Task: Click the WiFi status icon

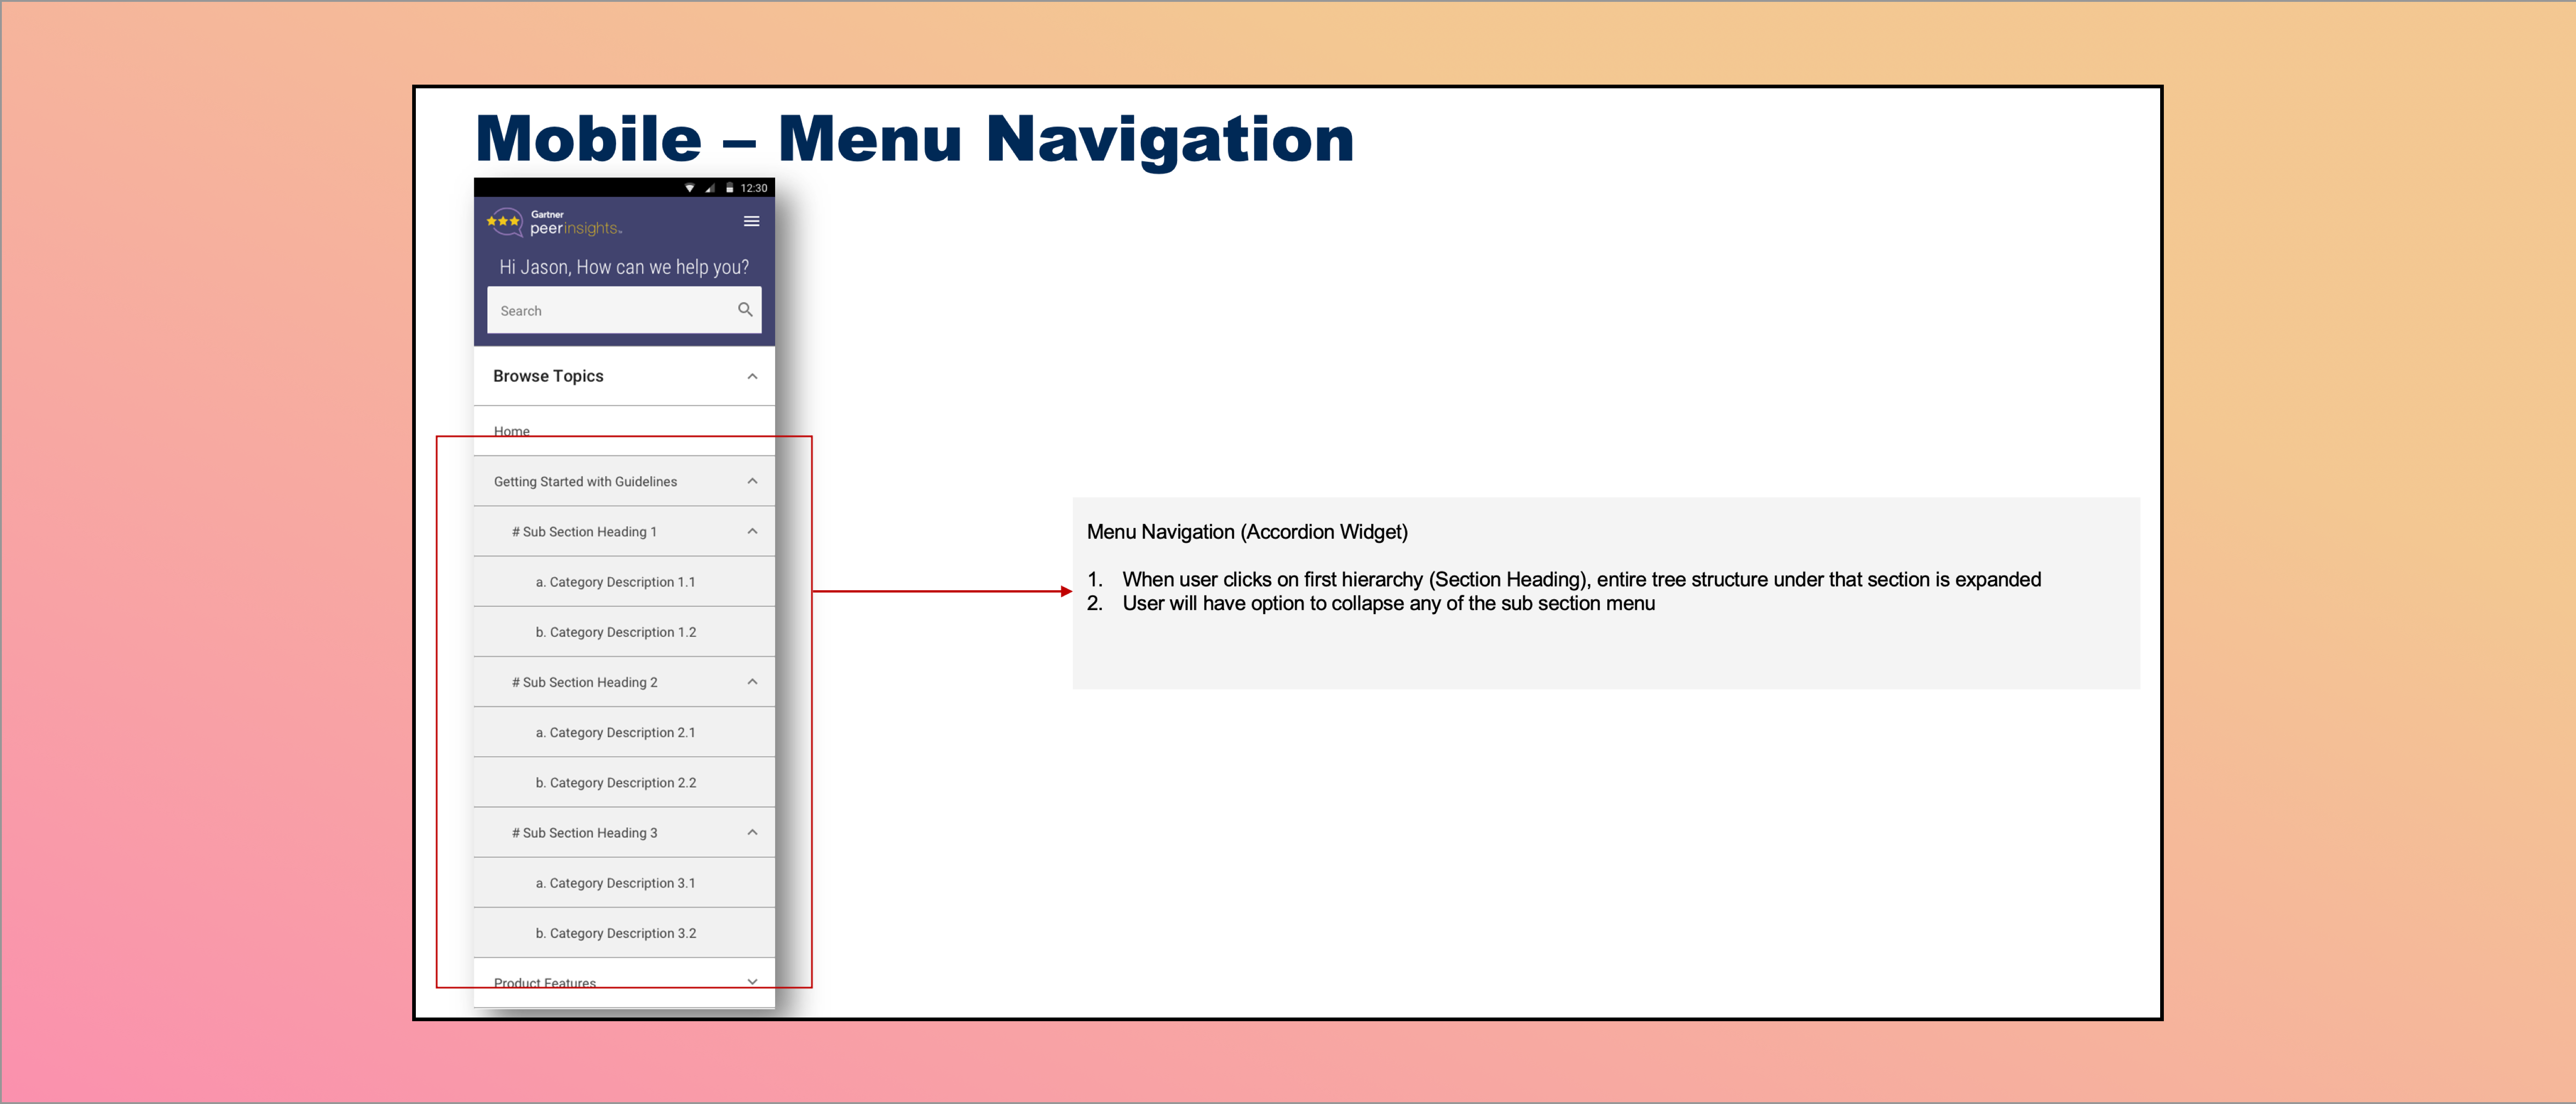Action: (689, 188)
